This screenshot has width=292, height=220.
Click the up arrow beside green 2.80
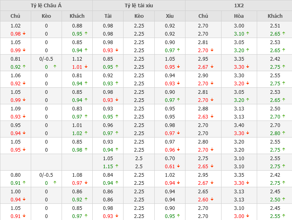pyautogui.click(x=283, y=133)
